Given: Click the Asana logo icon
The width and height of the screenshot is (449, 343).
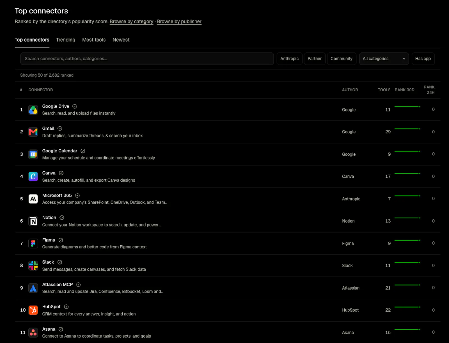Looking at the screenshot, I should tap(33, 333).
